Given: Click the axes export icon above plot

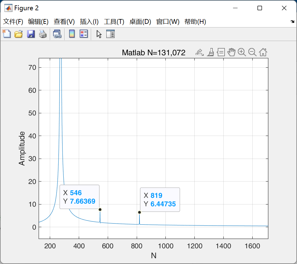Looking at the screenshot, I should 200,52.
